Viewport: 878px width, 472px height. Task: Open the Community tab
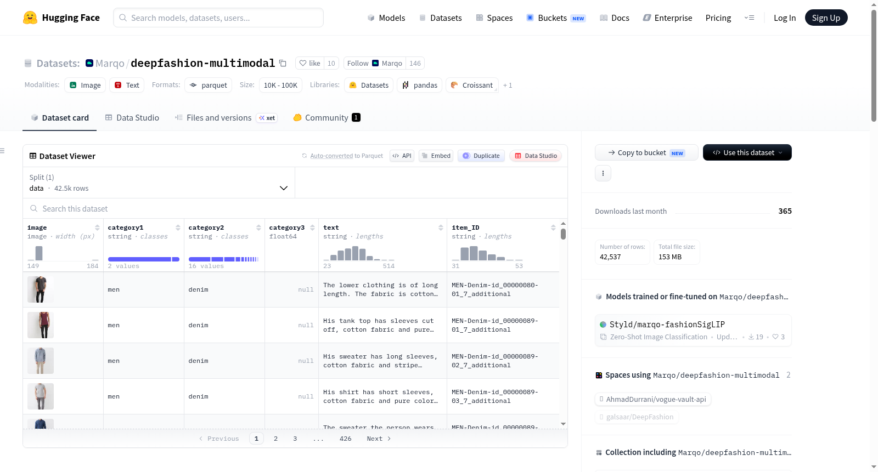[327, 117]
